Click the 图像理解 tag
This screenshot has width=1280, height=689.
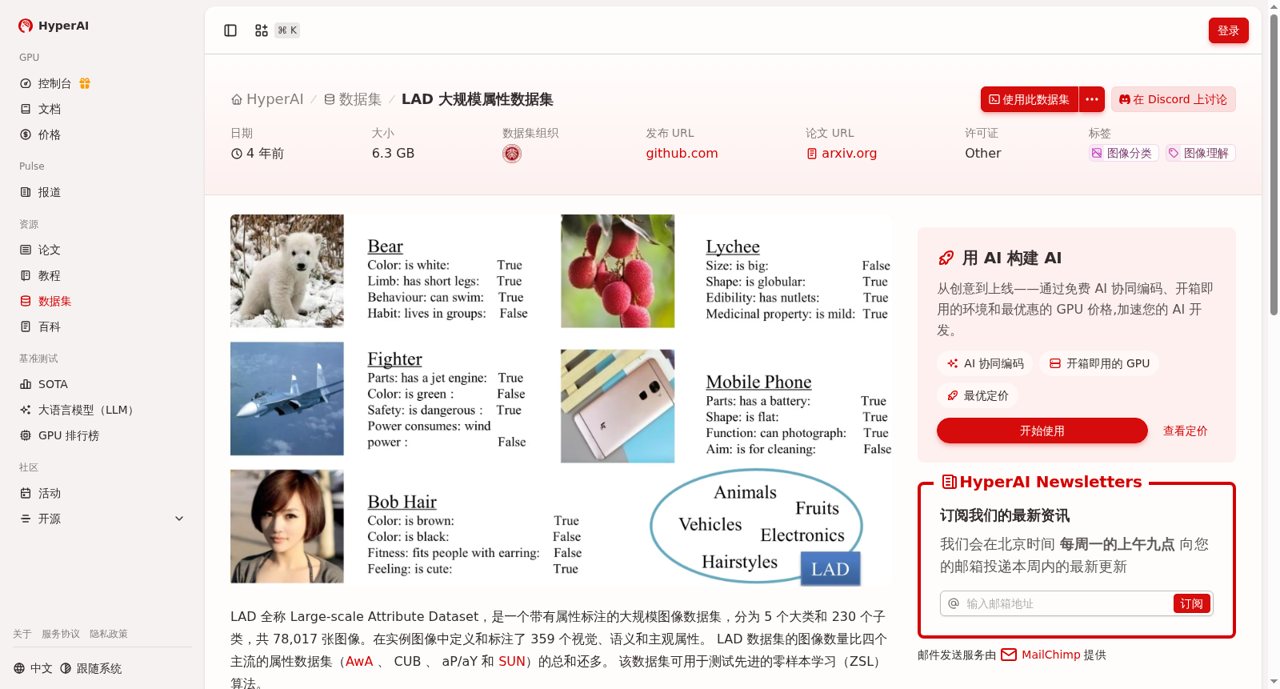click(1200, 153)
